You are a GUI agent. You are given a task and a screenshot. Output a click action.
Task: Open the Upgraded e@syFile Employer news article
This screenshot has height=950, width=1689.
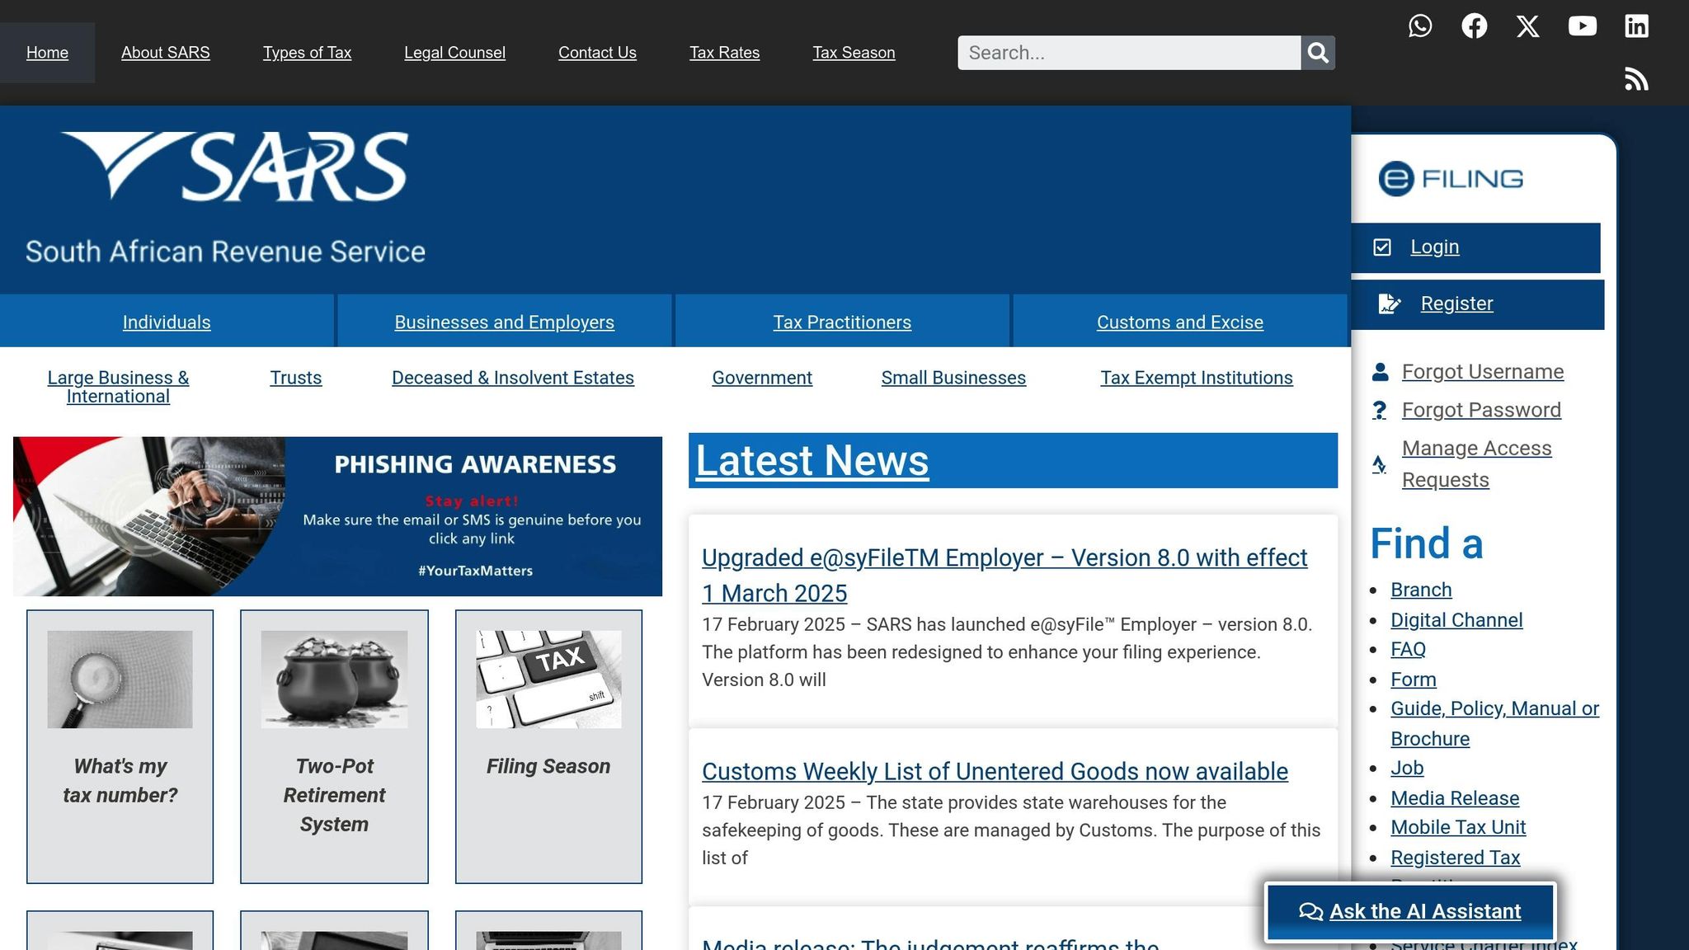pyautogui.click(x=1004, y=575)
